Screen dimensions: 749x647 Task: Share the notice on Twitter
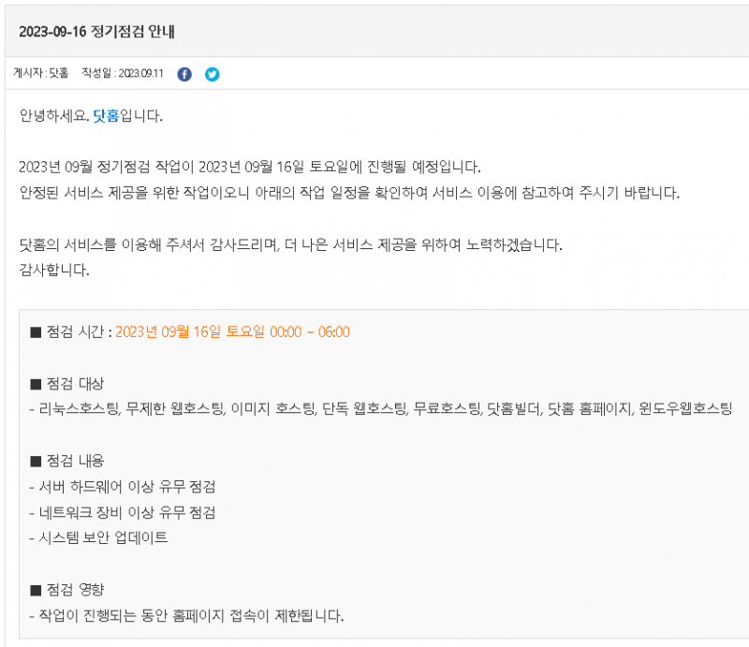tap(213, 74)
